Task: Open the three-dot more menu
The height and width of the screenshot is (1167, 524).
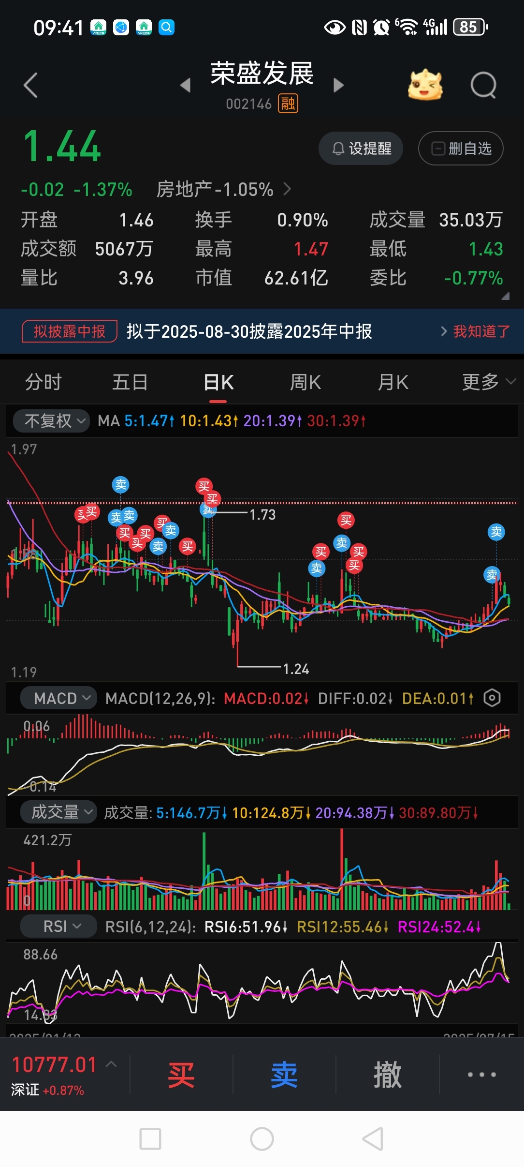Action: tap(481, 1075)
